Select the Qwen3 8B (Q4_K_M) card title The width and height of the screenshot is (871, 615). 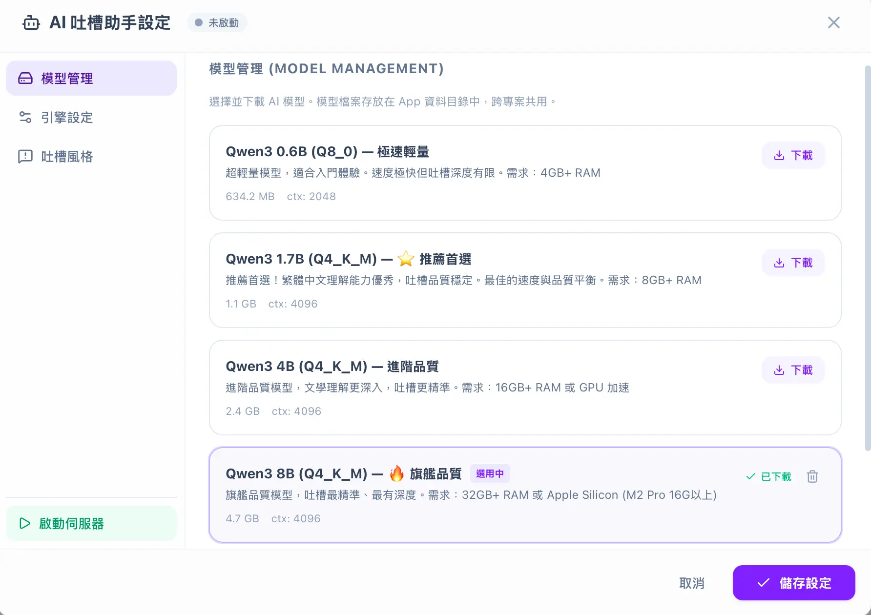tap(344, 473)
